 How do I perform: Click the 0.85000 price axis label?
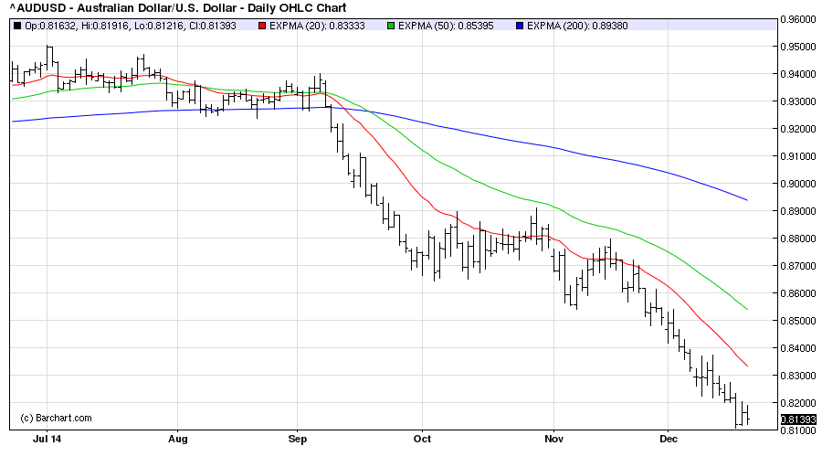point(798,321)
